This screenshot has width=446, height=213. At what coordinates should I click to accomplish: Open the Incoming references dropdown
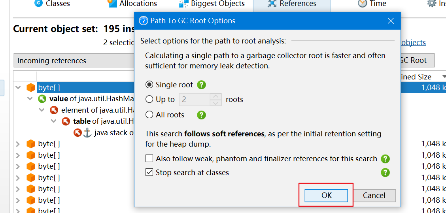click(74, 60)
